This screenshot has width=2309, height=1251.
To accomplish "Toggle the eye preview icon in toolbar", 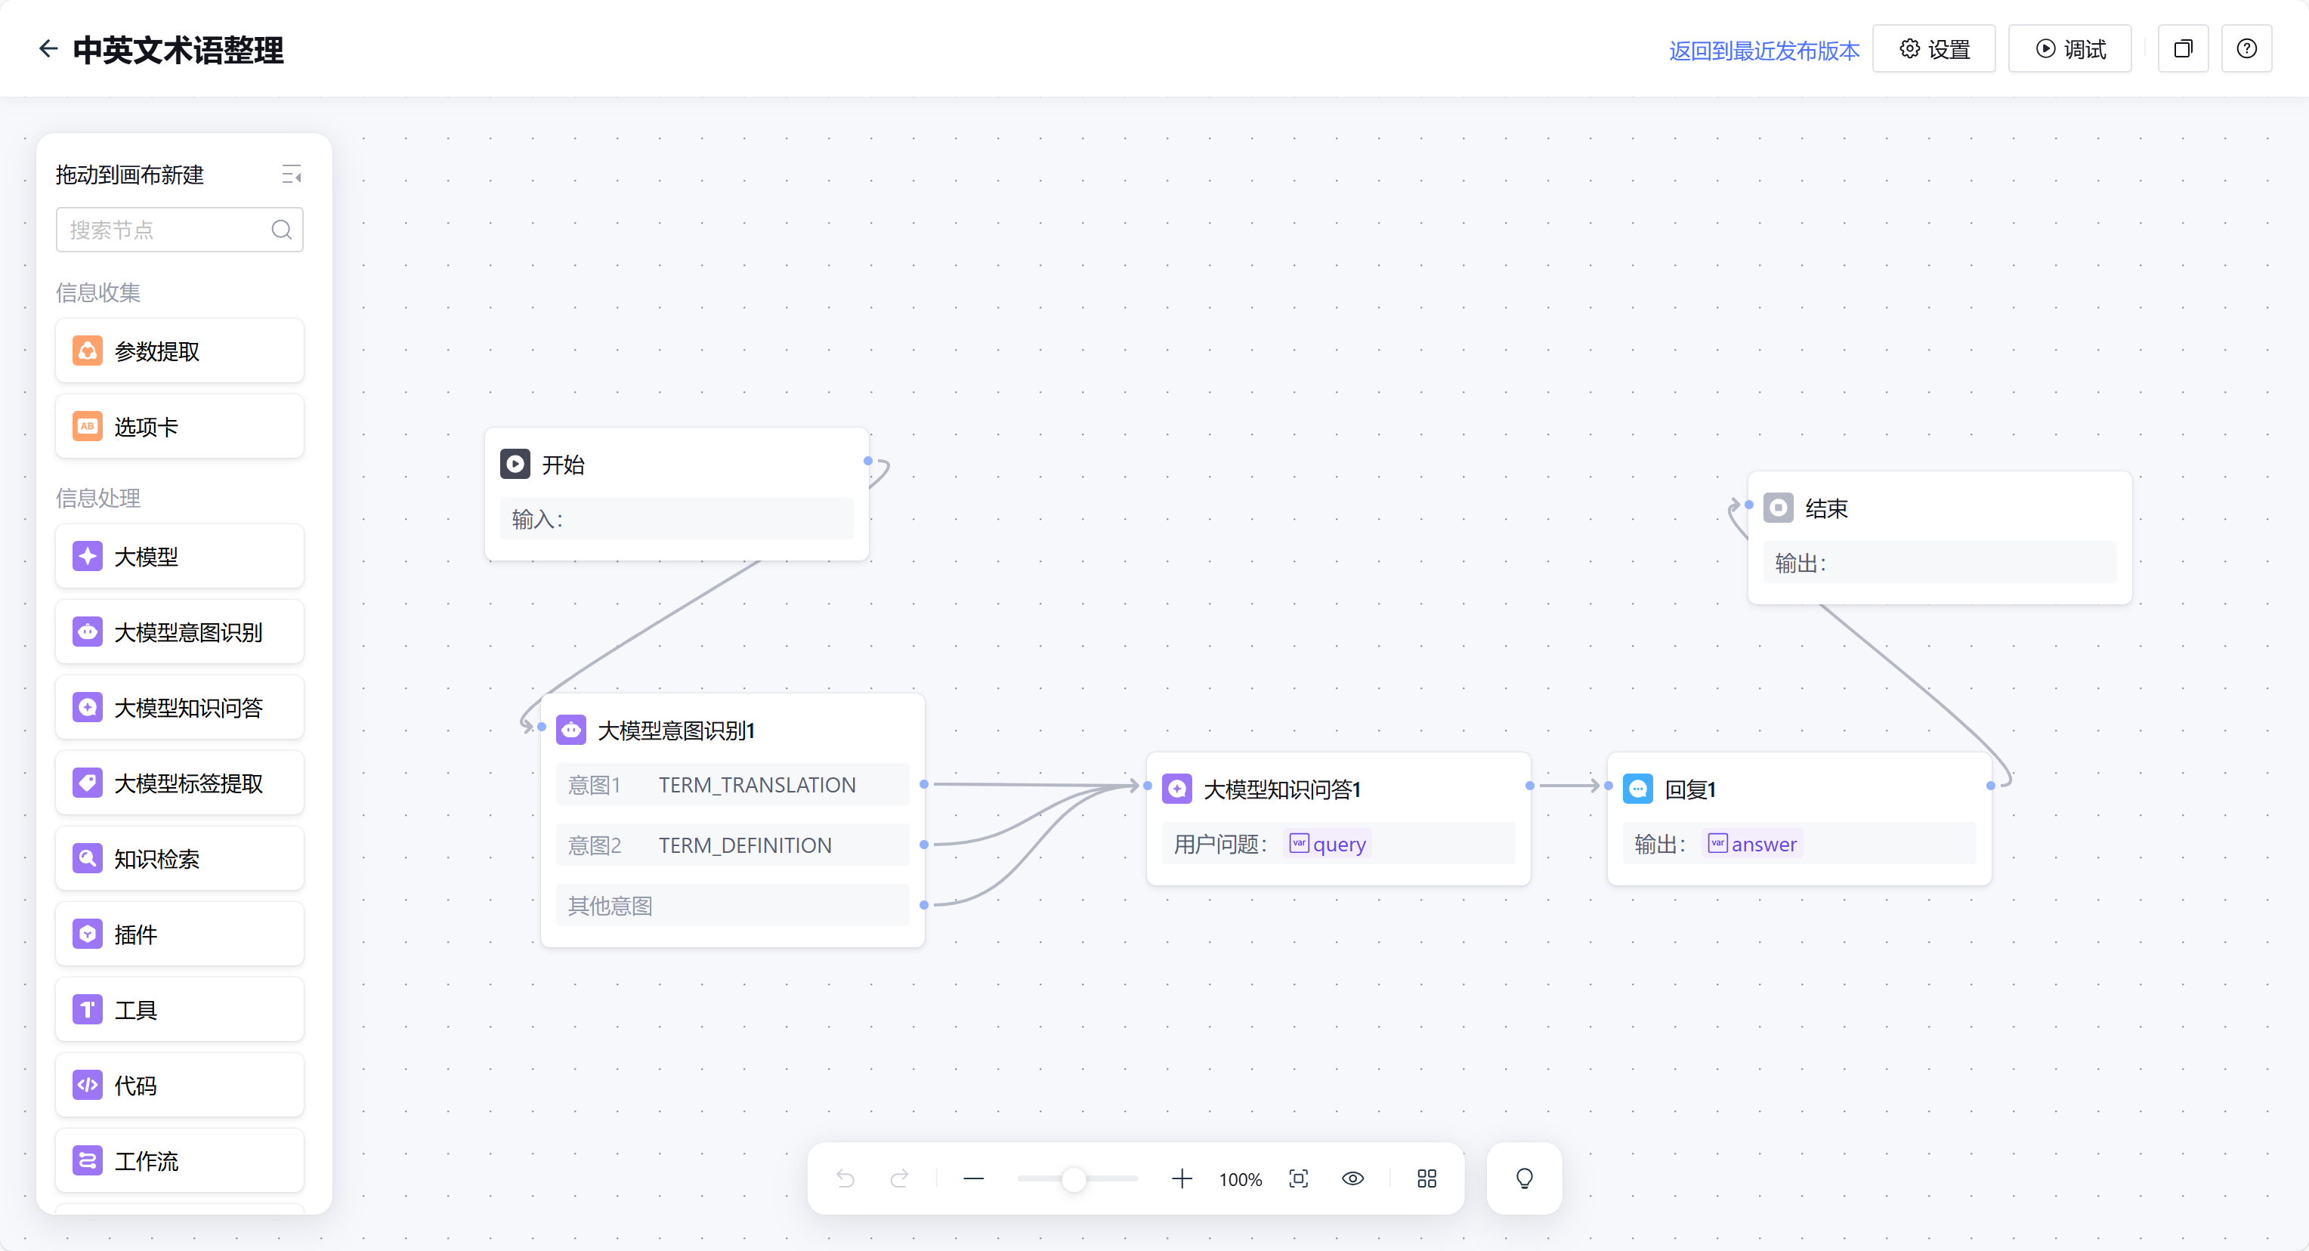I will 1352,1178.
